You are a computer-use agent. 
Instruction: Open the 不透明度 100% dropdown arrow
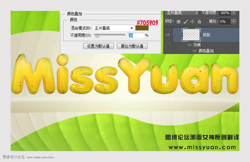233,13
